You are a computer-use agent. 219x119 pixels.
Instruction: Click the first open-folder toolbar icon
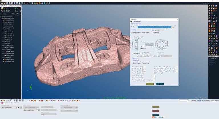point(2,3)
